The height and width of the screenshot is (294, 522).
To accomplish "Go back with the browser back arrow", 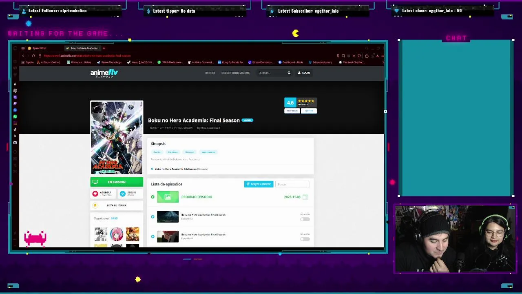I will (23, 56).
